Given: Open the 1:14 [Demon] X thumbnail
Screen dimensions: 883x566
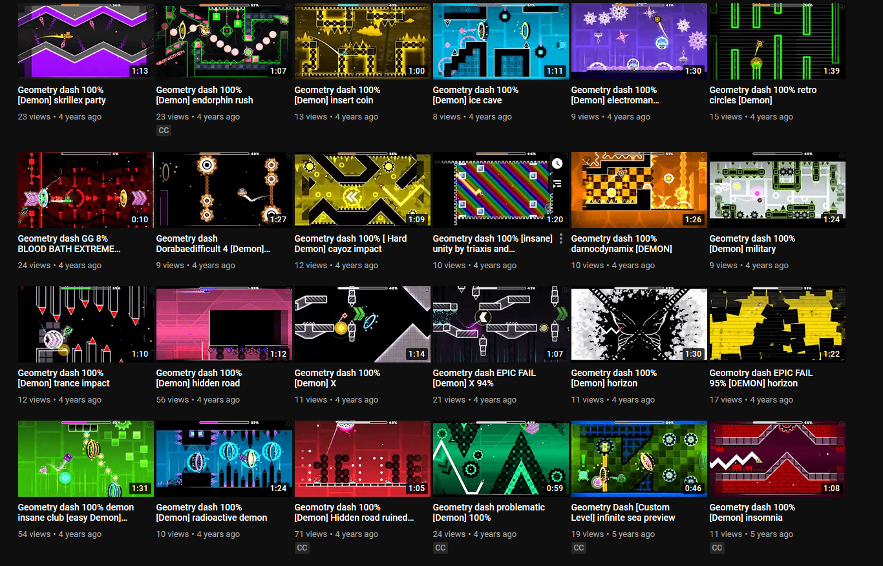Looking at the screenshot, I should 363,324.
